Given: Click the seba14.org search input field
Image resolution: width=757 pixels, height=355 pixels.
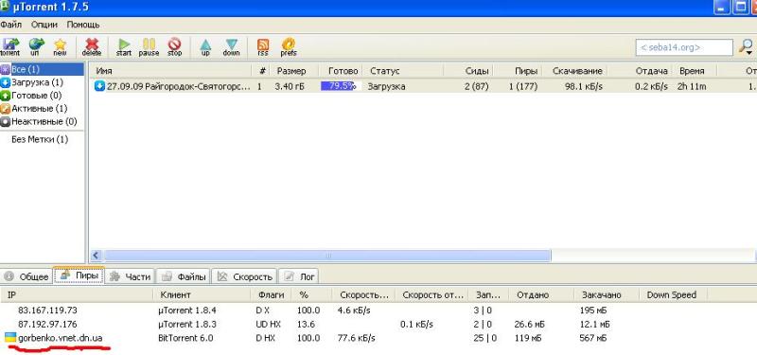Looking at the screenshot, I should click(x=684, y=47).
